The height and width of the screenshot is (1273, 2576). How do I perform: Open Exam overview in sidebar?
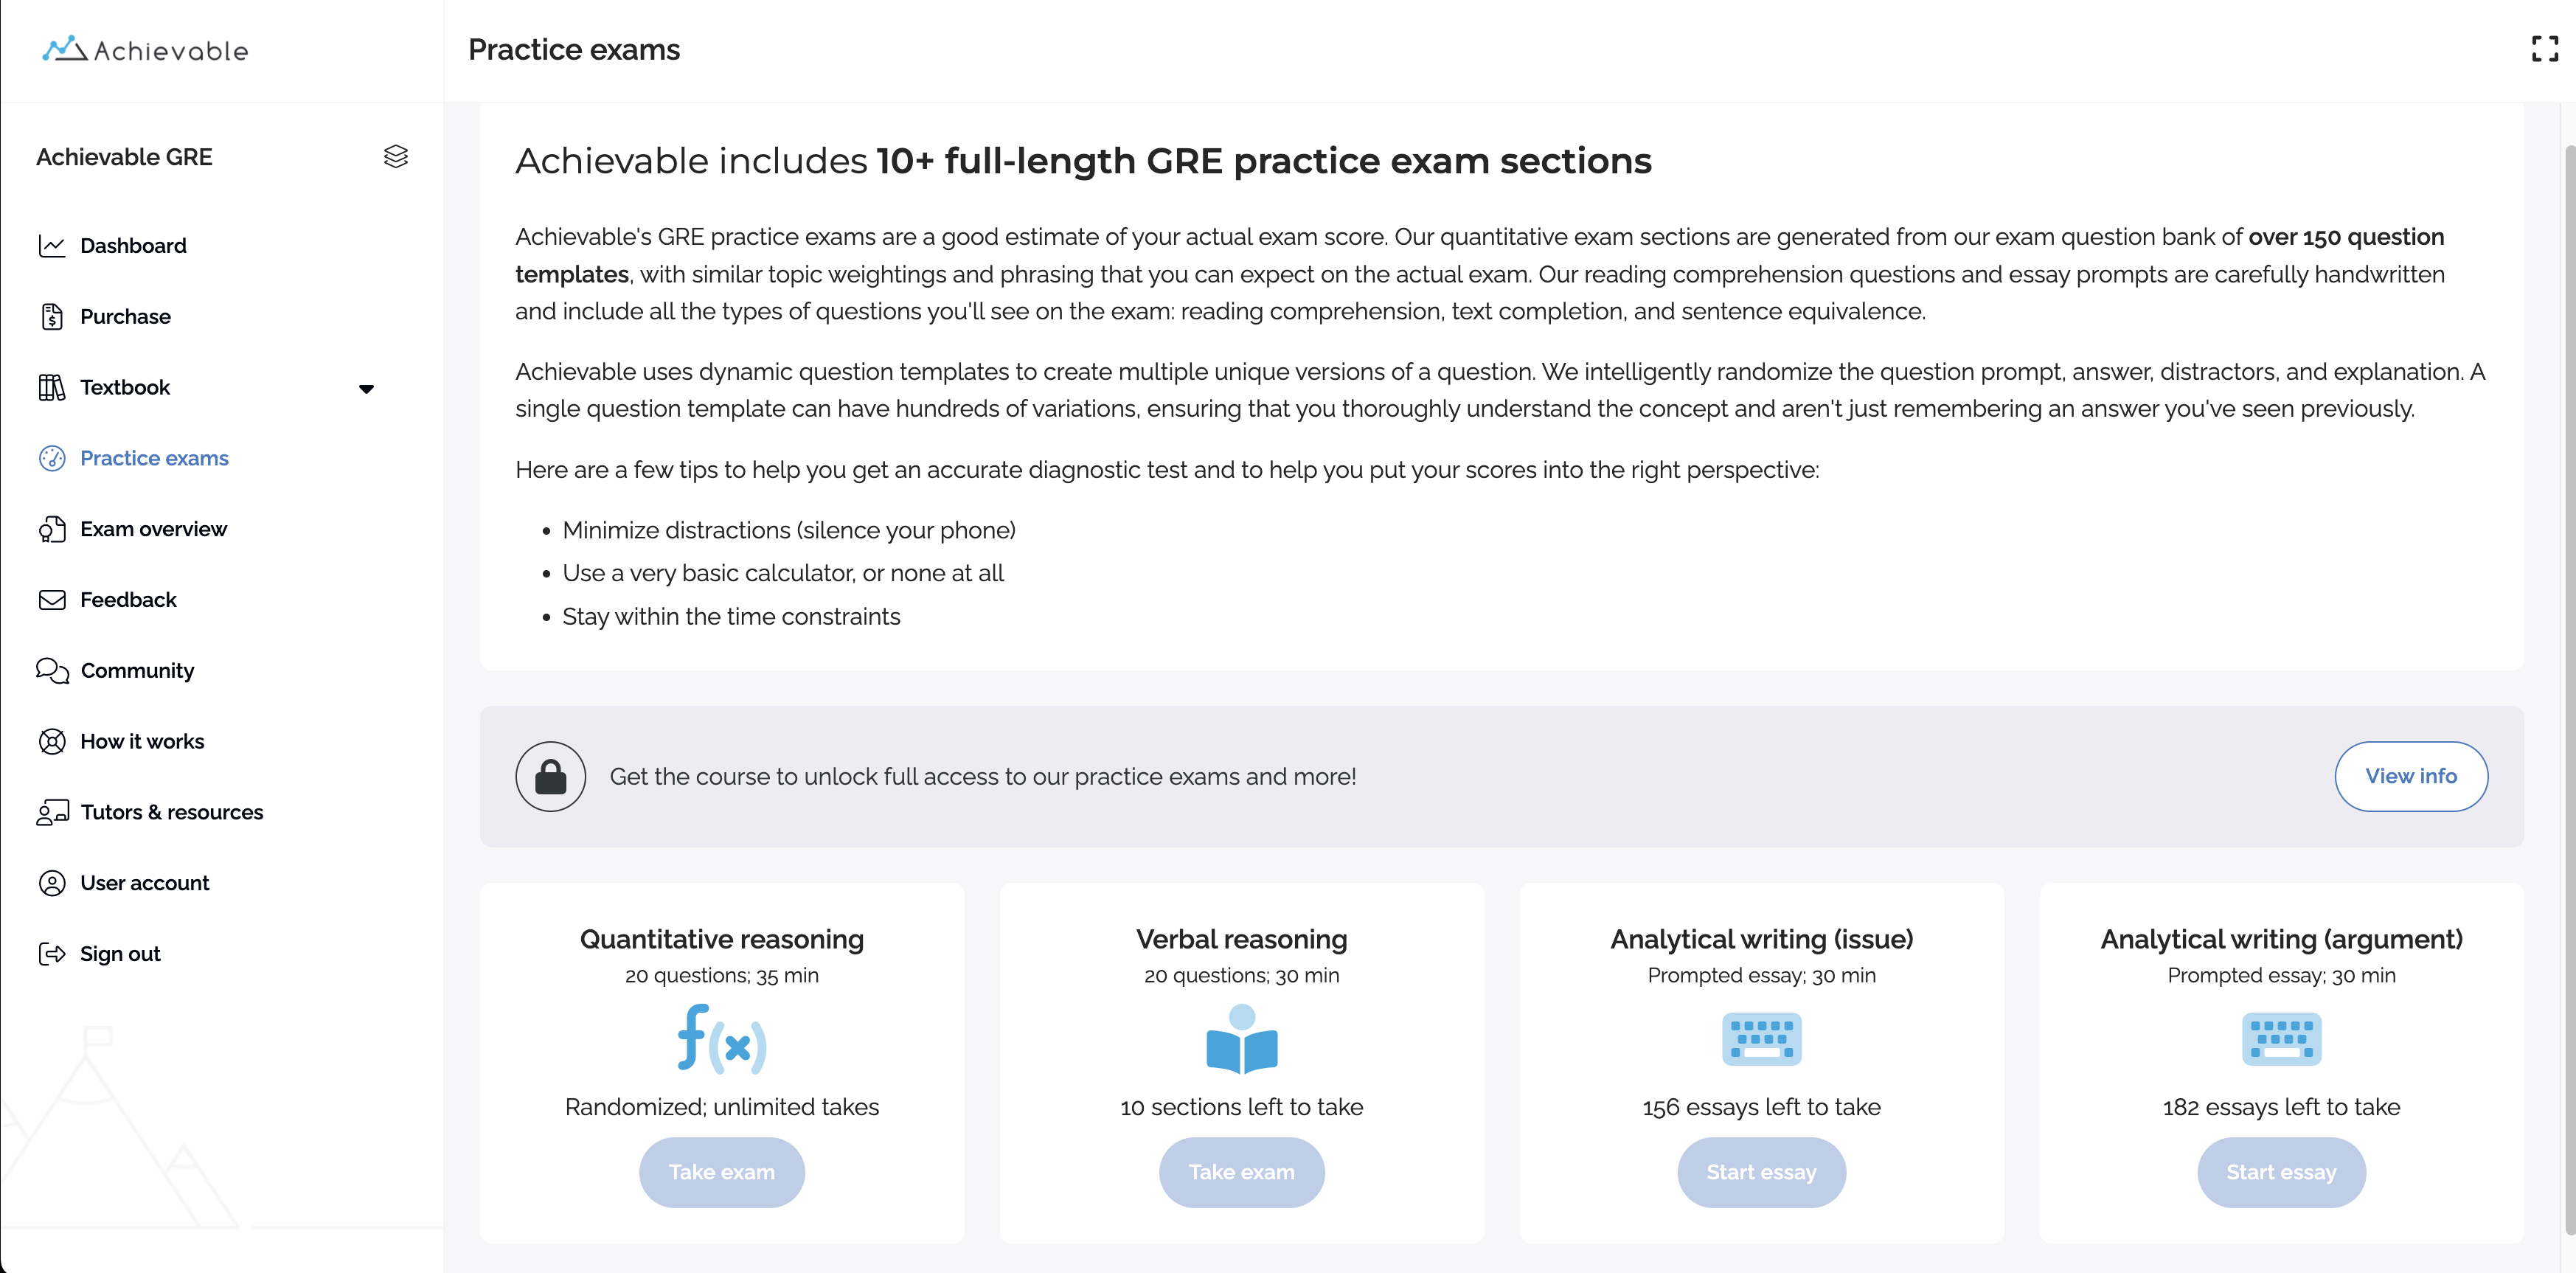coord(153,529)
